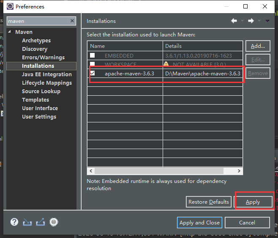
Task: Open the Help question mark icon
Action: coord(14,222)
